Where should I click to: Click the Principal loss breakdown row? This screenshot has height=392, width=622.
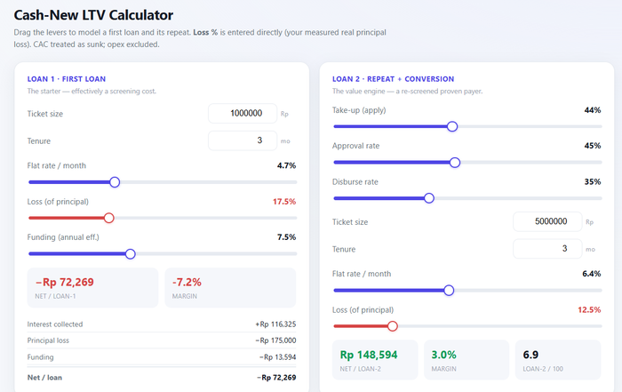pos(162,340)
